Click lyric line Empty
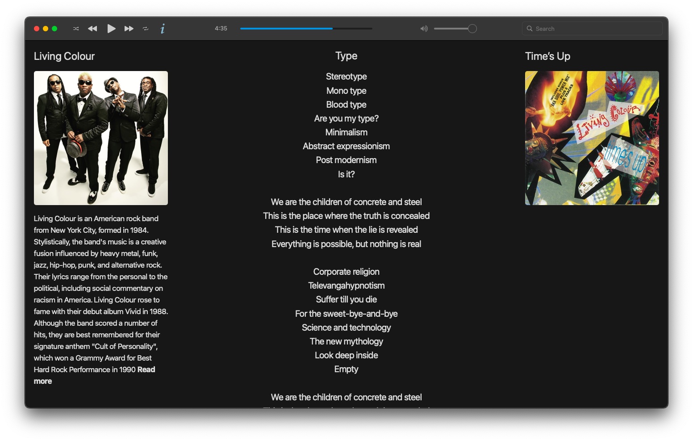The image size is (693, 441). [x=346, y=369]
